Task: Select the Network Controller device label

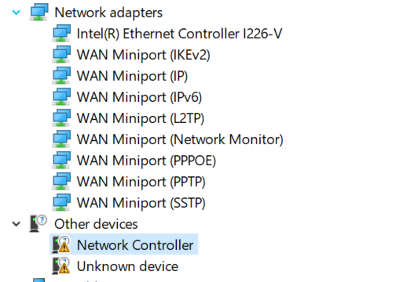Action: (x=135, y=245)
